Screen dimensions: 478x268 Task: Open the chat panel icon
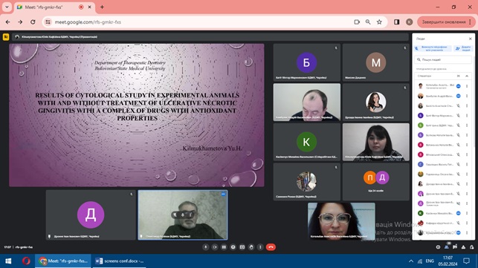(x=455, y=247)
